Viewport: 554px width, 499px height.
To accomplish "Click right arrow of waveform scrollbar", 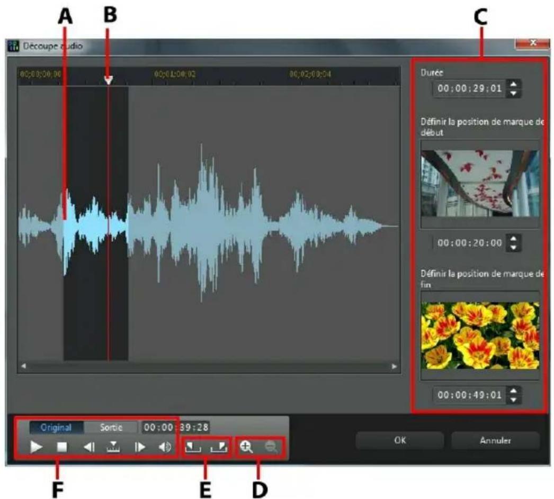I will pos(394,366).
